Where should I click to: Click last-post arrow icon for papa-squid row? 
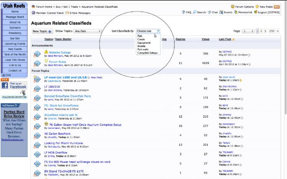tap(241, 80)
